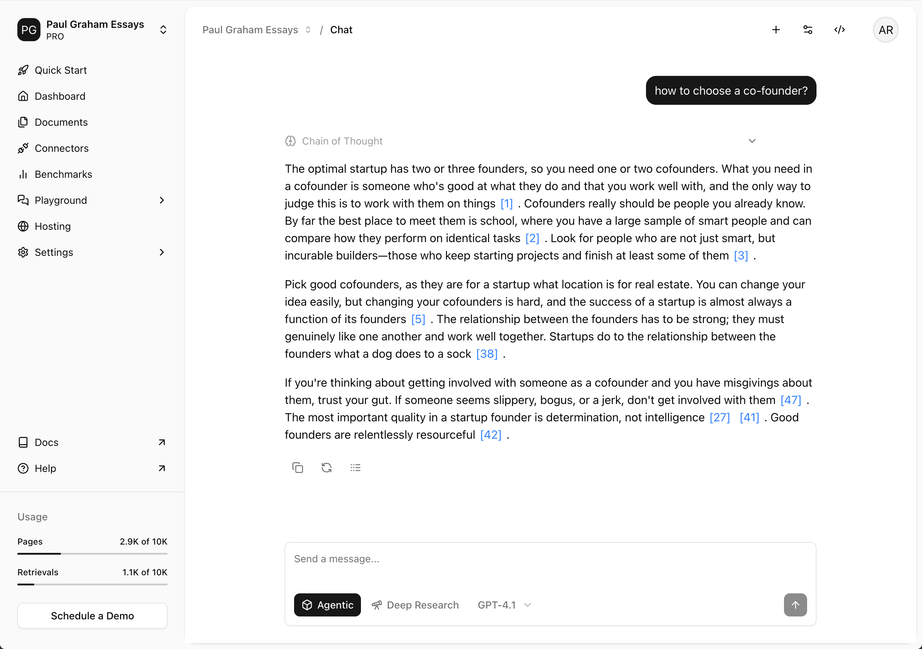The height and width of the screenshot is (649, 922).
Task: Copy the assistant's response
Action: [x=298, y=468]
